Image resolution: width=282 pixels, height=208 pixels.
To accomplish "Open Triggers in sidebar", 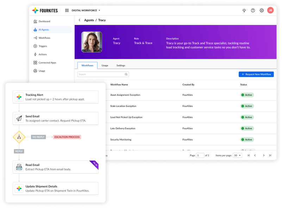I will point(52,46).
